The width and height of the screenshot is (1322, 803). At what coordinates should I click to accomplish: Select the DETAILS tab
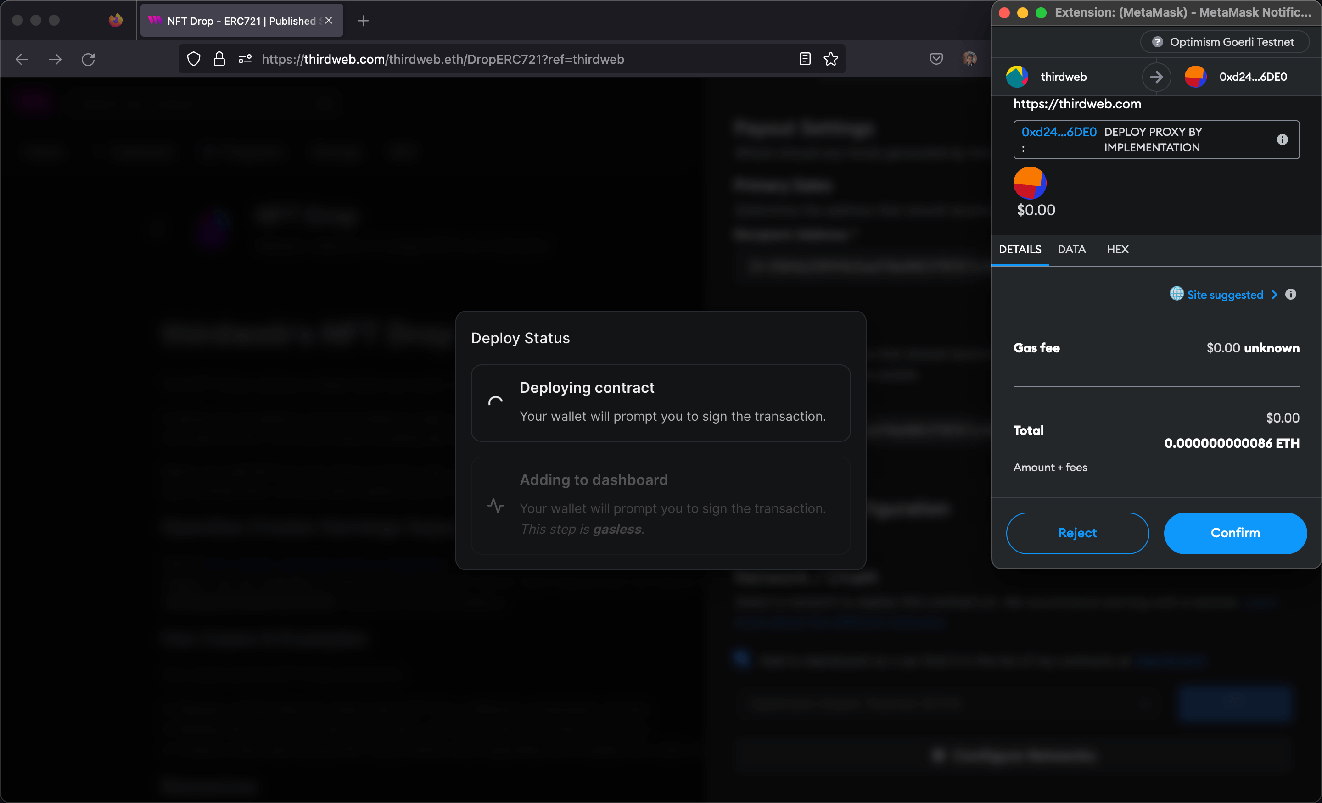click(1020, 250)
